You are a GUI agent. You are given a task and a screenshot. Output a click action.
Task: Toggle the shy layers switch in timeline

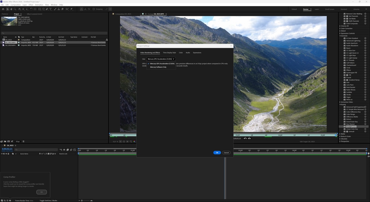coord(64,150)
